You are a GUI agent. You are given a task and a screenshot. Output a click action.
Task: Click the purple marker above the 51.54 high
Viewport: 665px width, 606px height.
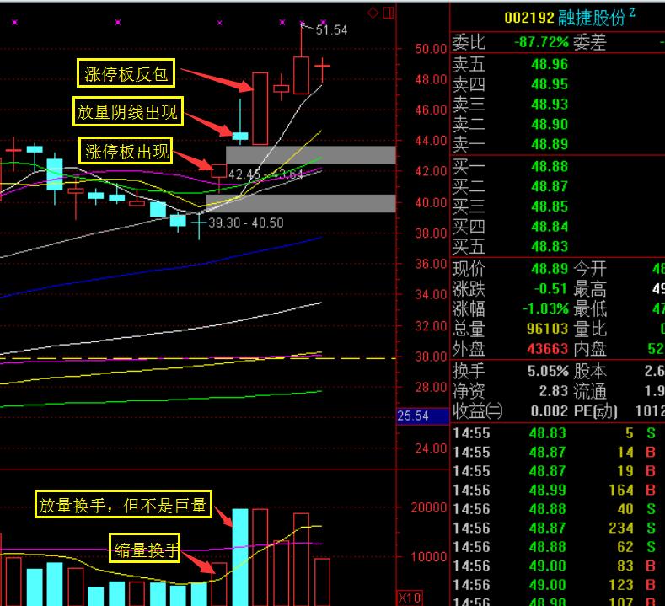(x=302, y=22)
